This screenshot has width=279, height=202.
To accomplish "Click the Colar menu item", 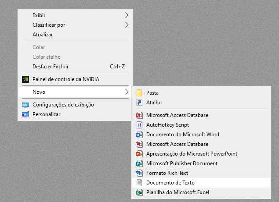I will [39, 47].
